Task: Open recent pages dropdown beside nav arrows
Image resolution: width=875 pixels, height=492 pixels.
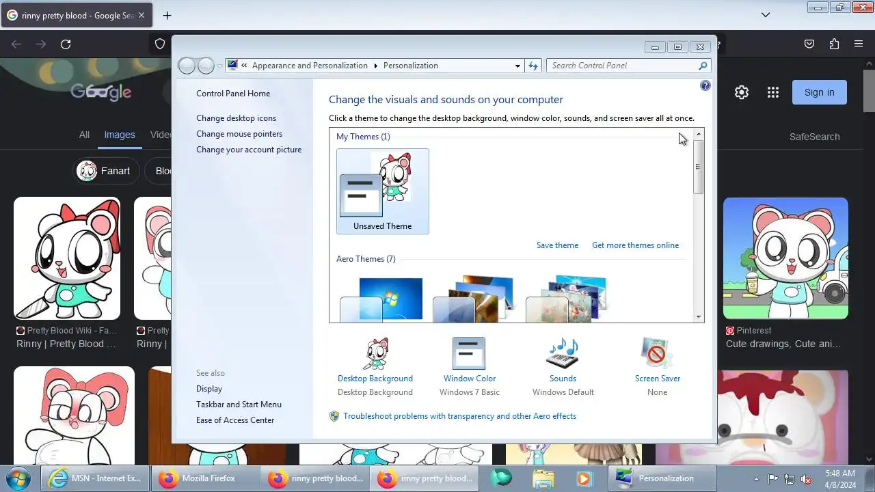Action: (219, 66)
